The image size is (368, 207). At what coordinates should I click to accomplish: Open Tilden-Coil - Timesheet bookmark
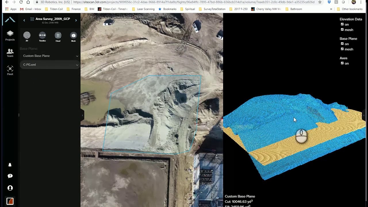coord(112,9)
